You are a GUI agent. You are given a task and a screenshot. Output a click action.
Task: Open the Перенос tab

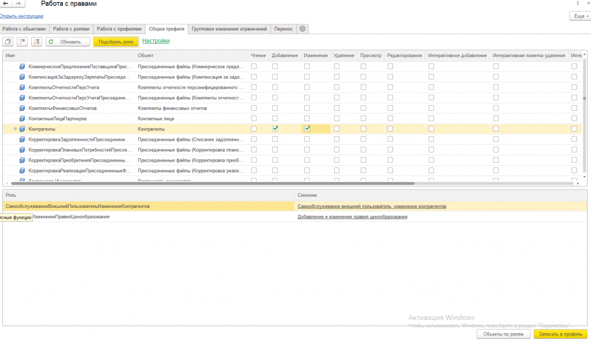click(x=283, y=29)
